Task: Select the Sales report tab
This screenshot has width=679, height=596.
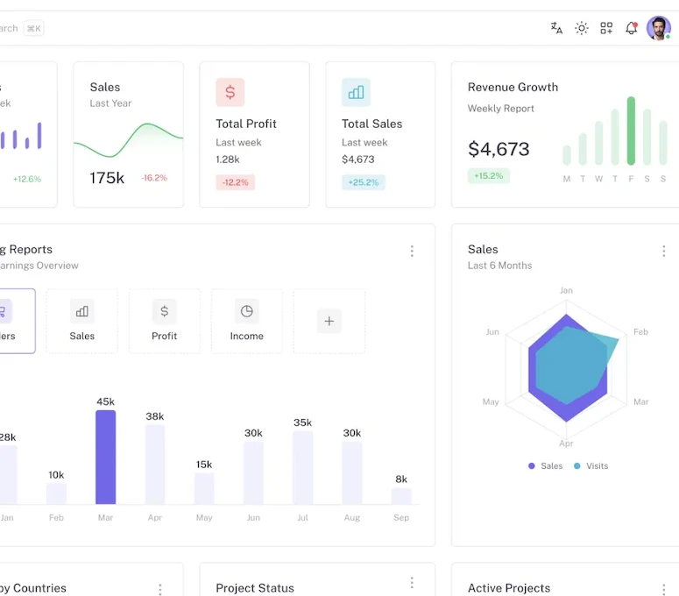Action: tap(81, 321)
